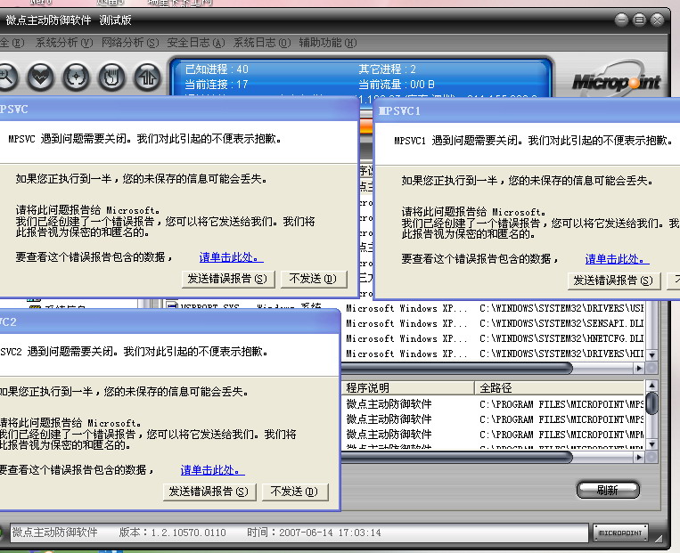The image size is (680, 553).
Task: Select the row whose path ends DRIVERS\USI
Action: click(x=494, y=308)
